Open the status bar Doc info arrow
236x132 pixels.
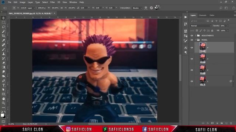coord(46,124)
